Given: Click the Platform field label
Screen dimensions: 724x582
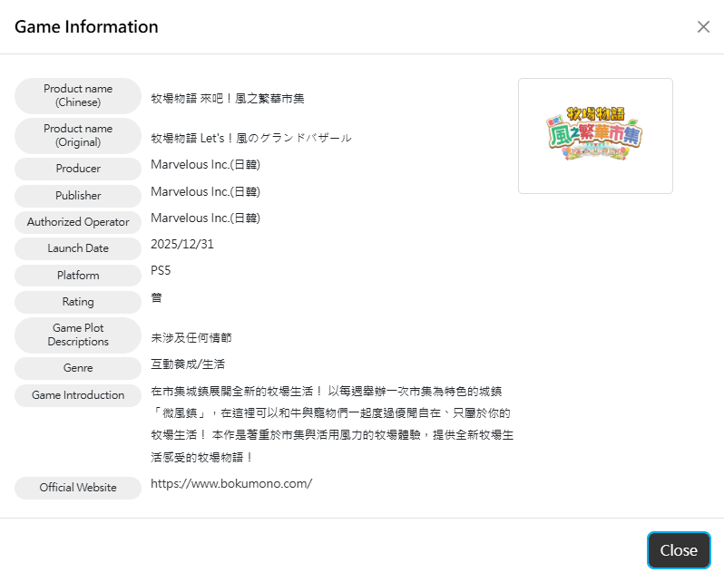Looking at the screenshot, I should [x=78, y=276].
